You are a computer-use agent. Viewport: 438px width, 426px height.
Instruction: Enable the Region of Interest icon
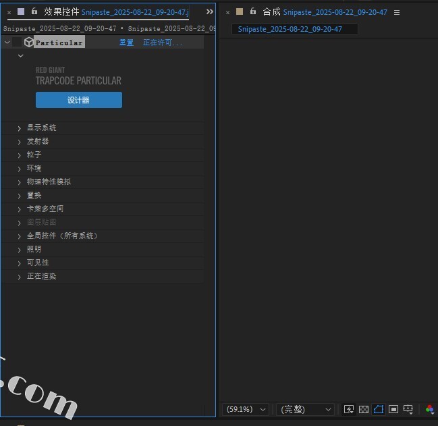click(x=393, y=410)
